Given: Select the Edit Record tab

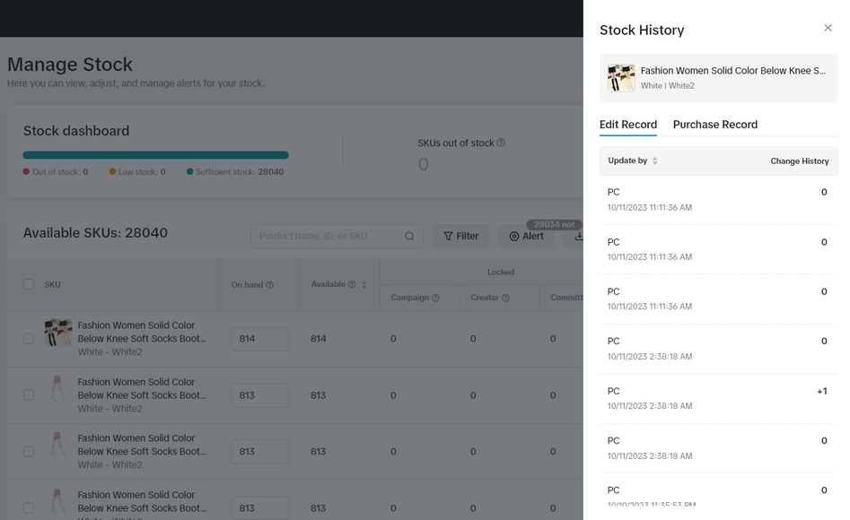Looking at the screenshot, I should click(627, 125).
